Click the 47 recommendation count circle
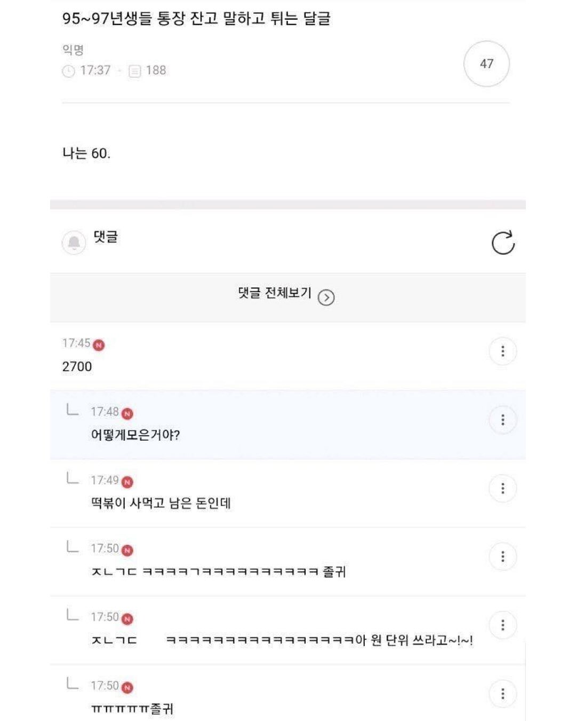 click(x=486, y=64)
